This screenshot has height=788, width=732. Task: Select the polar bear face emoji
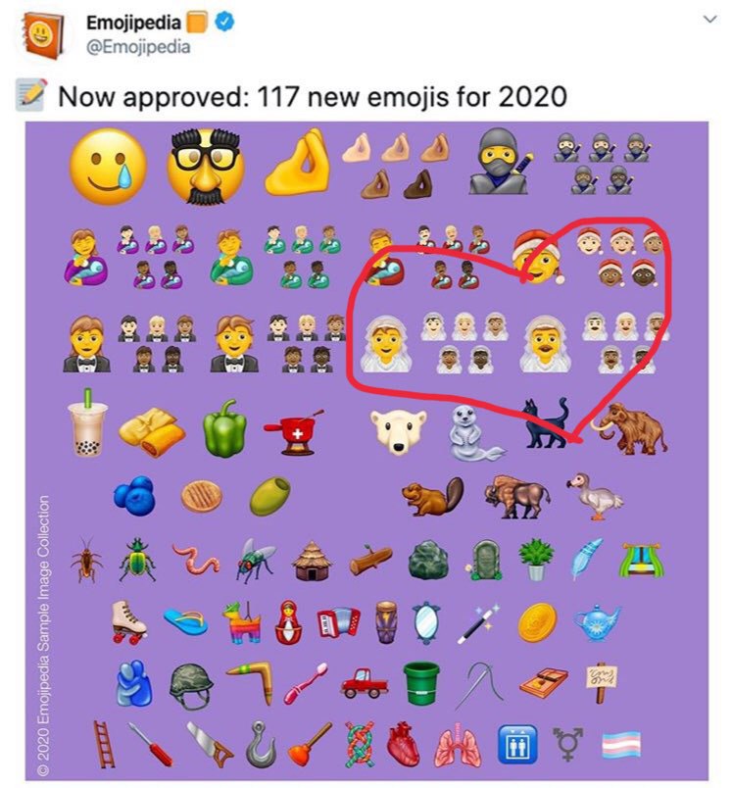399,431
